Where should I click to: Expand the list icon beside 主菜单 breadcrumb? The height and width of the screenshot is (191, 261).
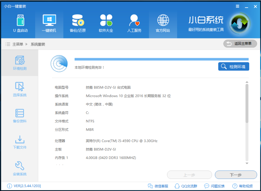(8, 44)
